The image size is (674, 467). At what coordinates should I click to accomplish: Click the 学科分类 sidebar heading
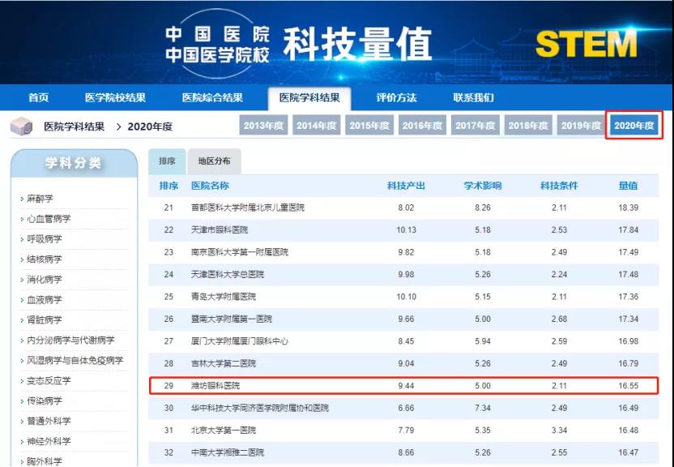(x=74, y=162)
